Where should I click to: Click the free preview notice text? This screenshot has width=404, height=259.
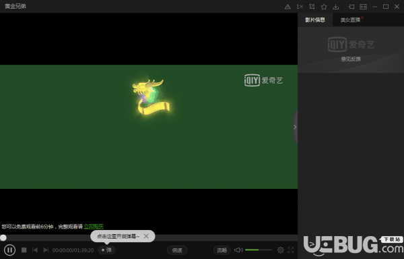[x=42, y=227]
